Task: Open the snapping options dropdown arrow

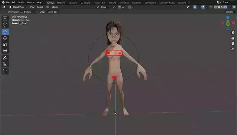Action: point(124,7)
